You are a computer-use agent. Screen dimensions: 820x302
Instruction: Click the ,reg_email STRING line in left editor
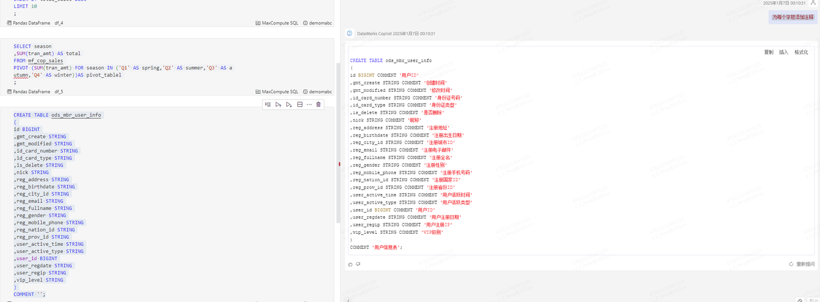[x=39, y=201]
